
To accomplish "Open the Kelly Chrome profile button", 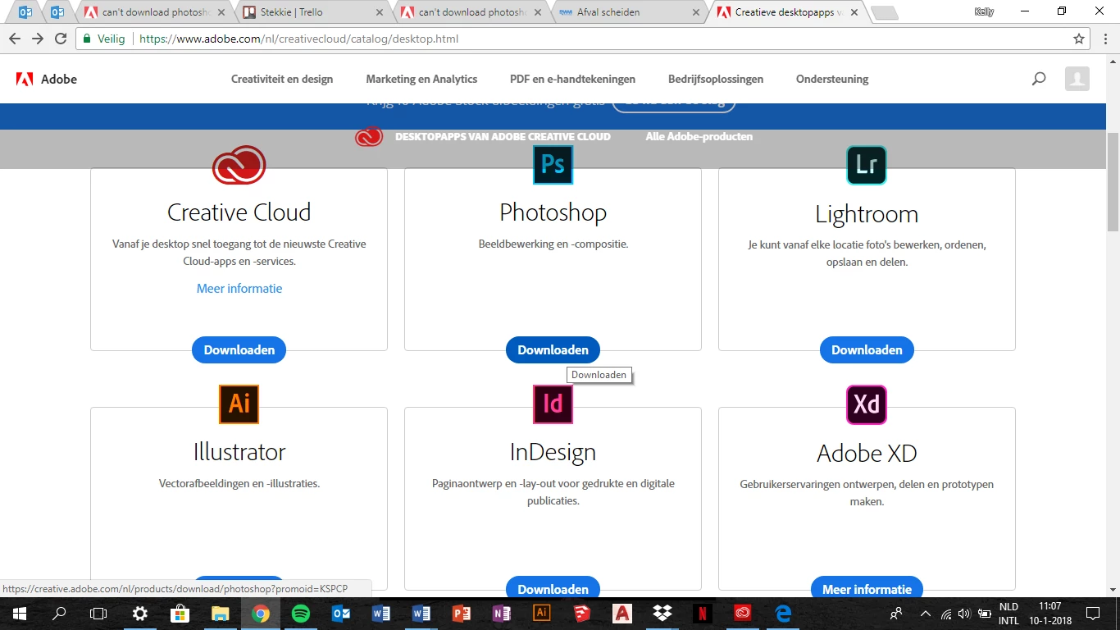I will pyautogui.click(x=984, y=11).
